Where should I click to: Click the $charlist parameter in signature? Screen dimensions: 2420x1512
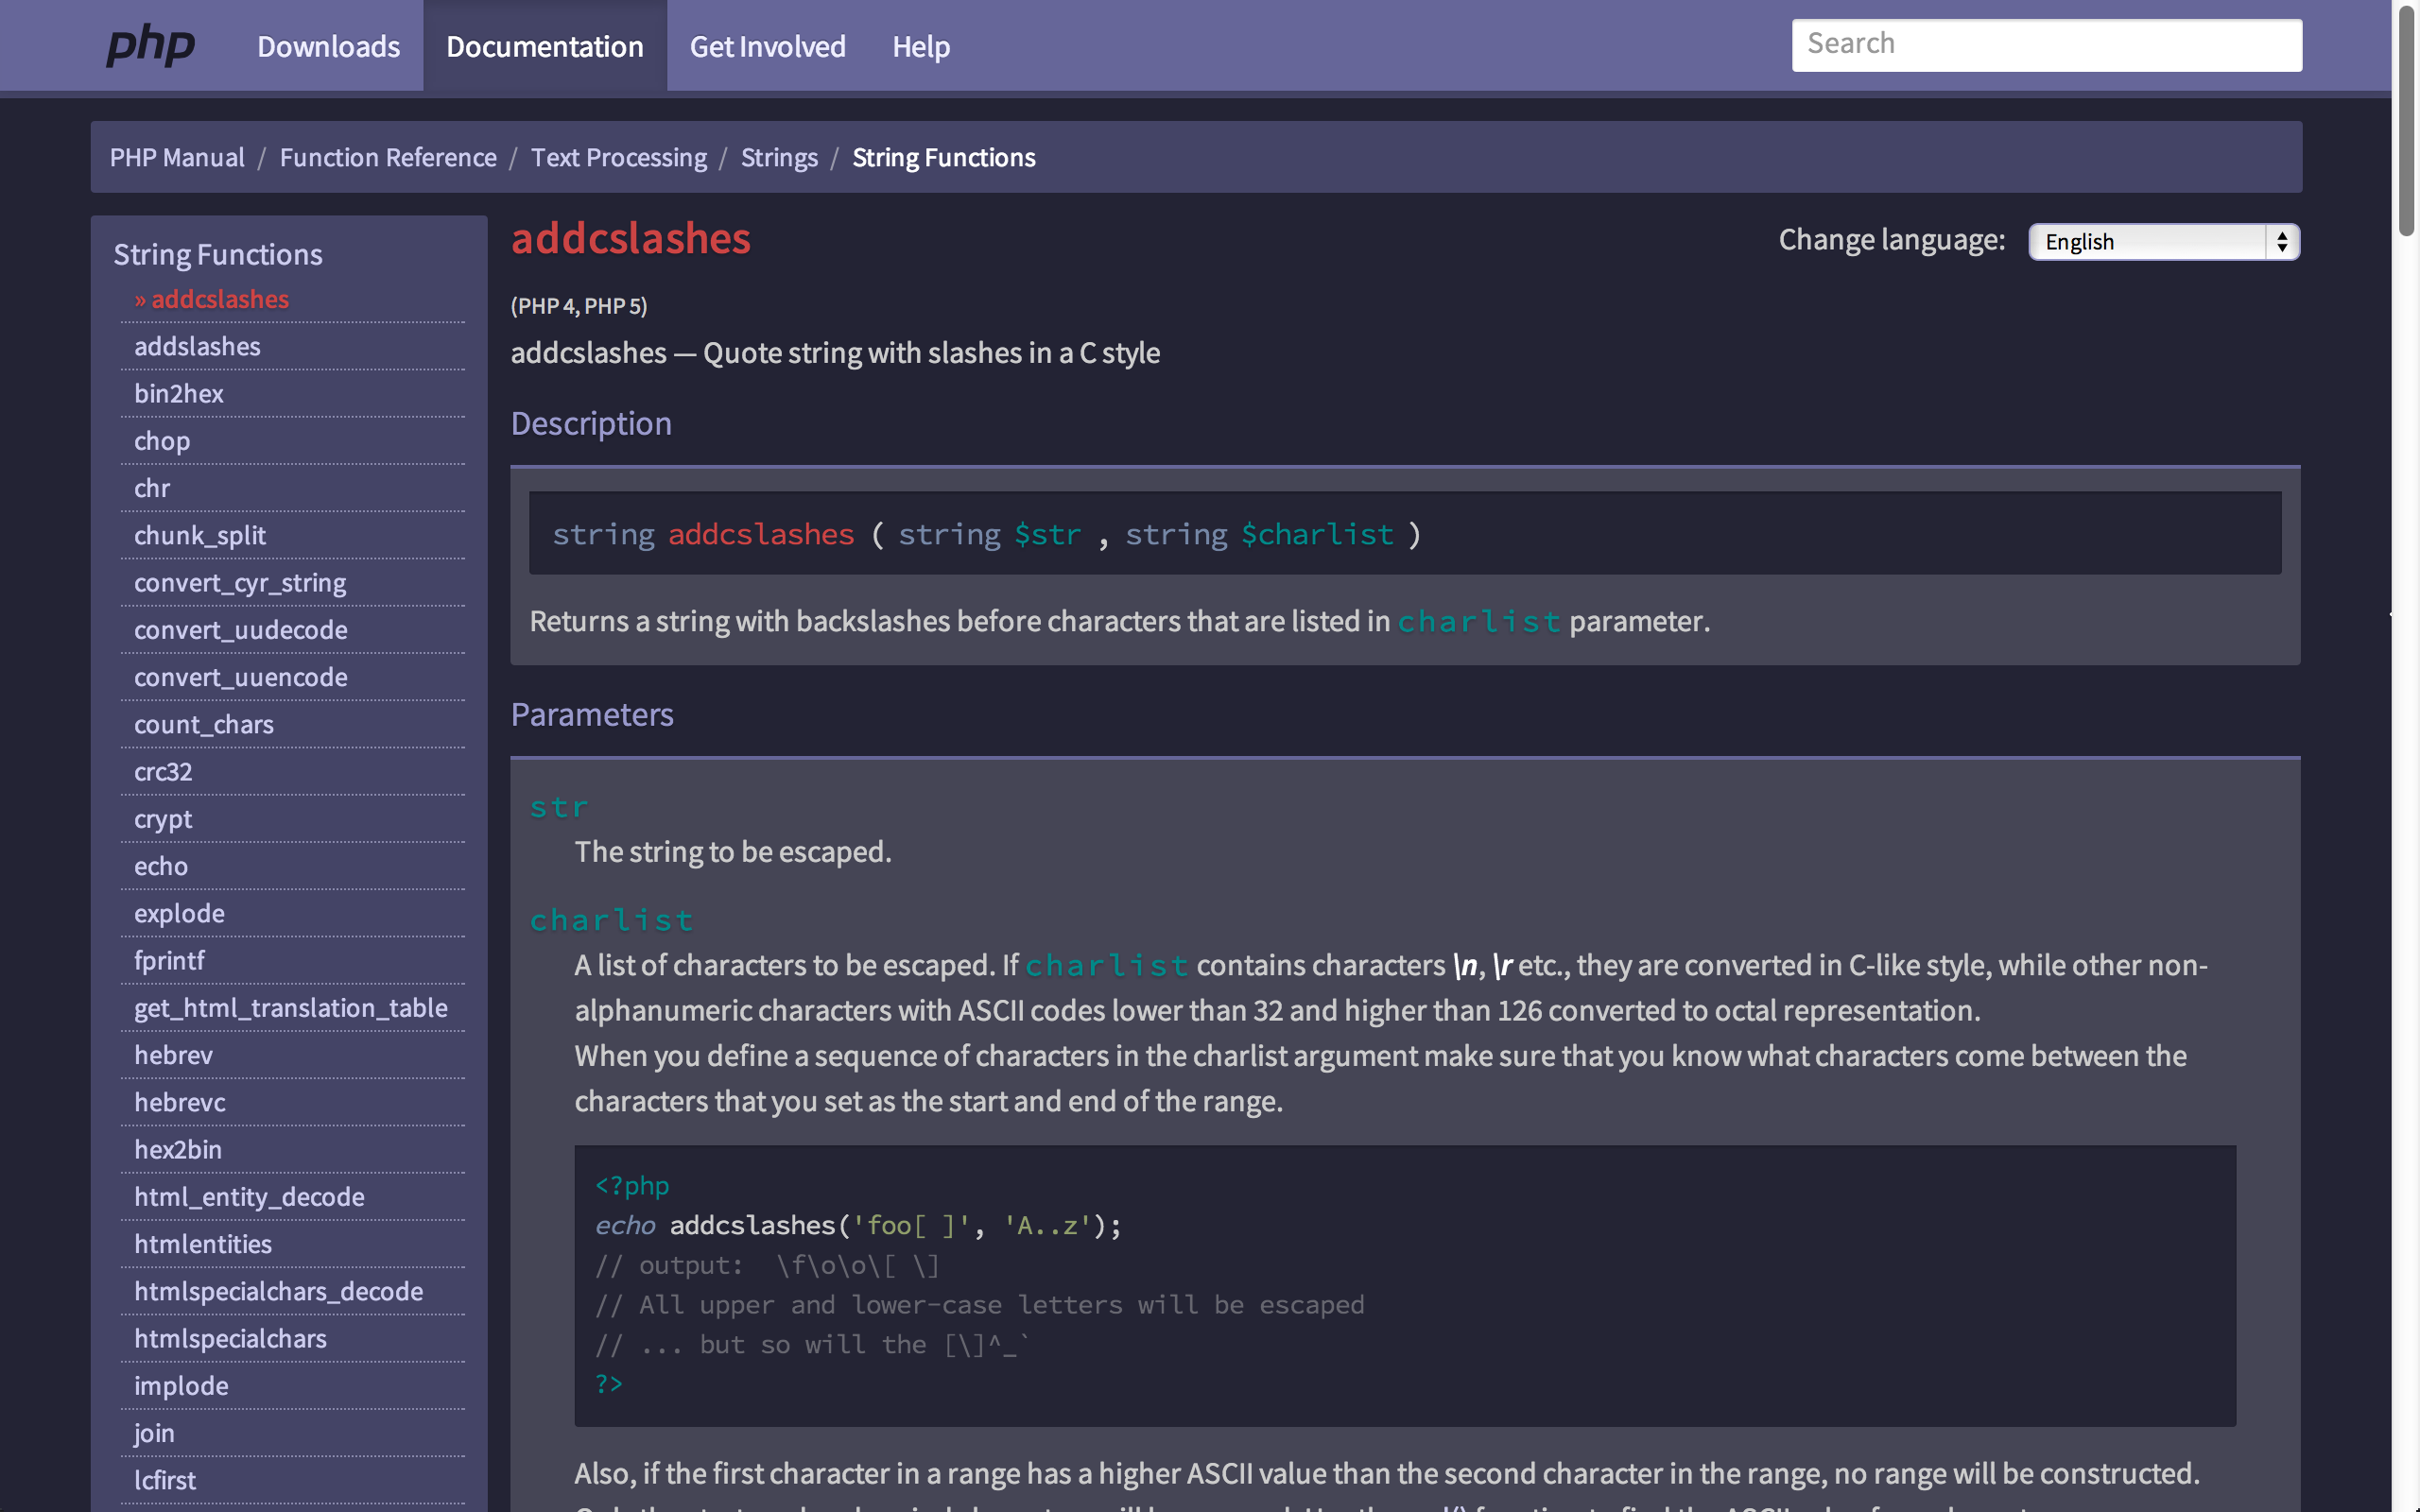pyautogui.click(x=1317, y=535)
